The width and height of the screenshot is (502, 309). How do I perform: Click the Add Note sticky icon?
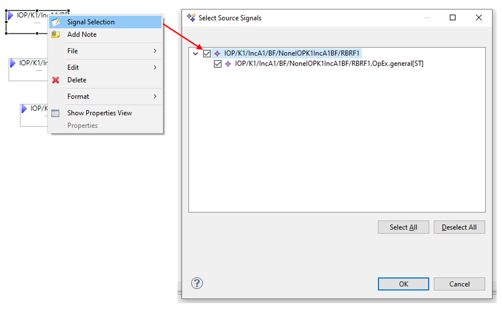coord(56,34)
